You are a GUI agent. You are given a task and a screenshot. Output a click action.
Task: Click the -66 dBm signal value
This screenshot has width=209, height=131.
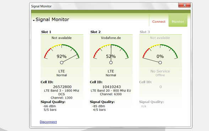point(49,106)
